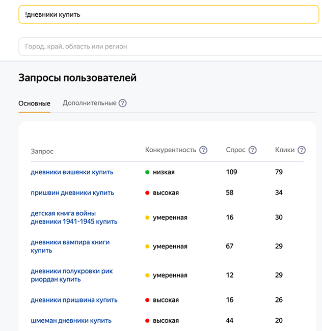Click the 'Запросы пользователей' heading
This screenshot has width=322, height=331.
(77, 78)
